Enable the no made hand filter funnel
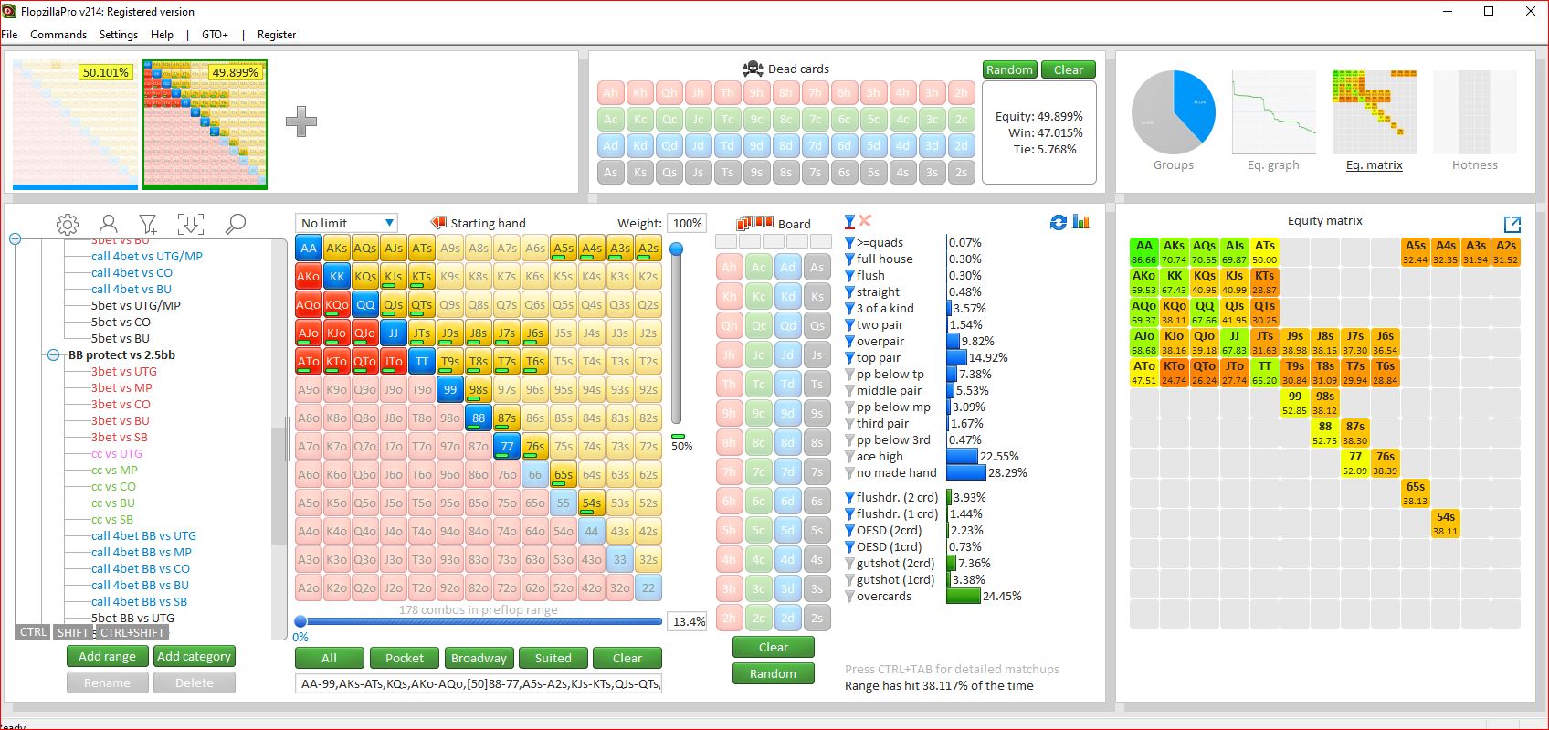Image resolution: width=1549 pixels, height=730 pixels. click(849, 473)
